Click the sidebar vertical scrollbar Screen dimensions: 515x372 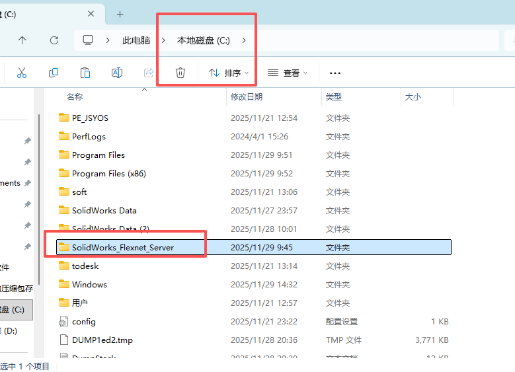point(39,200)
